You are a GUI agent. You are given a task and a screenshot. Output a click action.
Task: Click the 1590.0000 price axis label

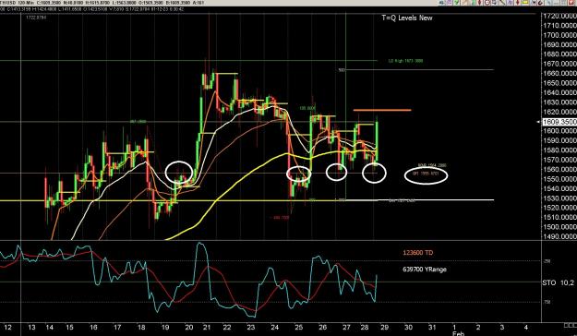click(x=559, y=140)
